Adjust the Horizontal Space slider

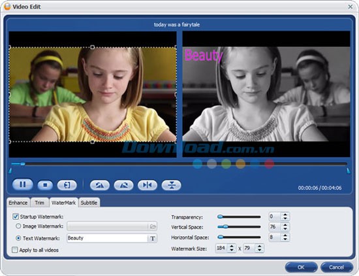[x=239, y=237]
